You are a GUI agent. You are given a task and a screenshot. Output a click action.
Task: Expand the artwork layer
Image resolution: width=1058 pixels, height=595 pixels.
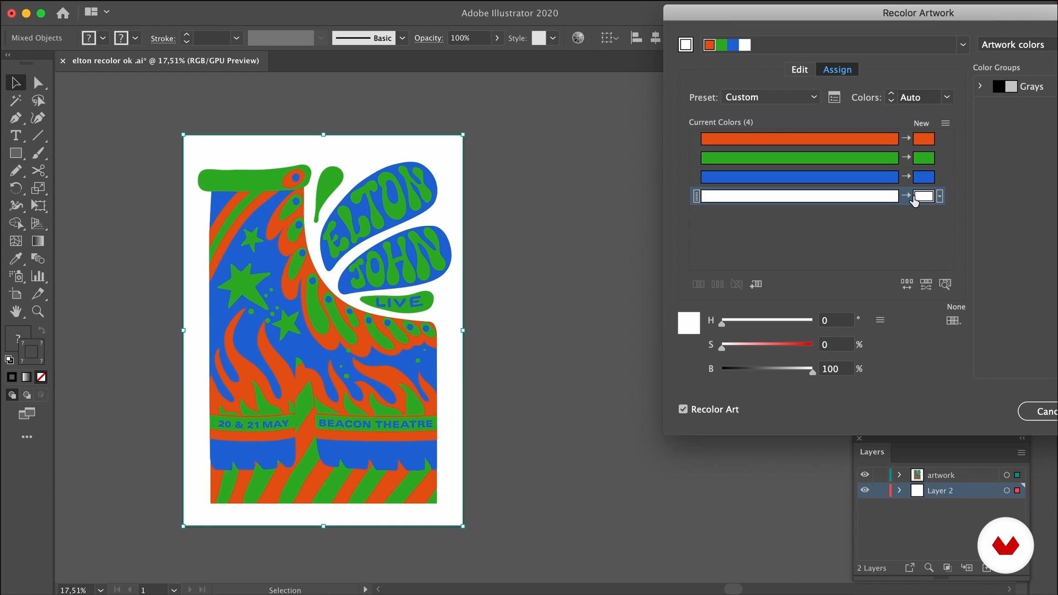[899, 475]
